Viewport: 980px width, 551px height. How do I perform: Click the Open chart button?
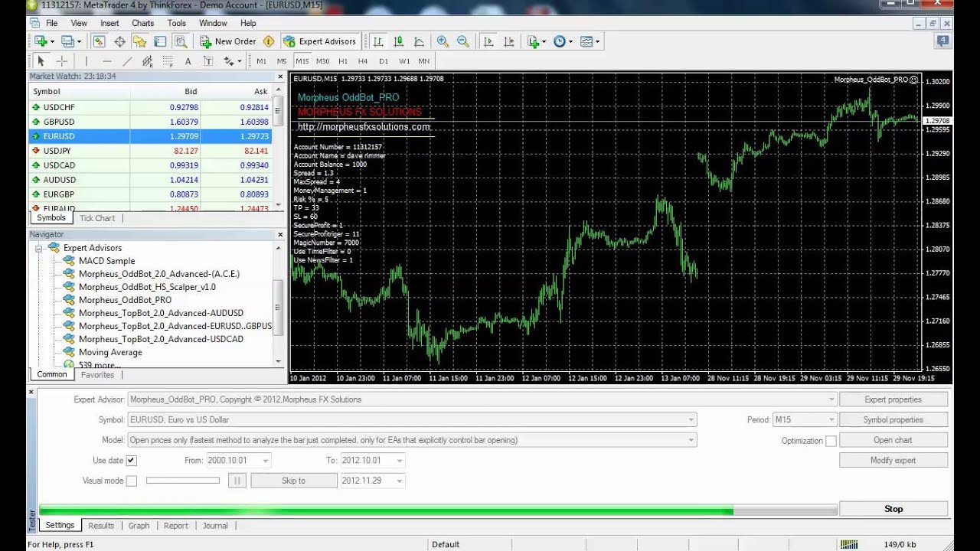tap(893, 440)
